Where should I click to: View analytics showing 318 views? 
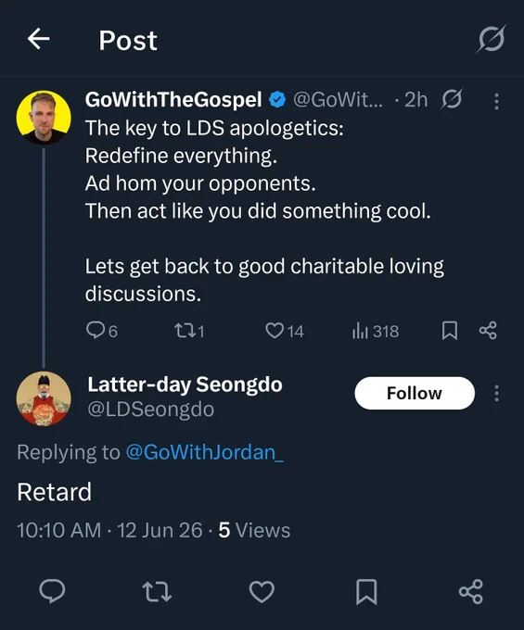376,331
